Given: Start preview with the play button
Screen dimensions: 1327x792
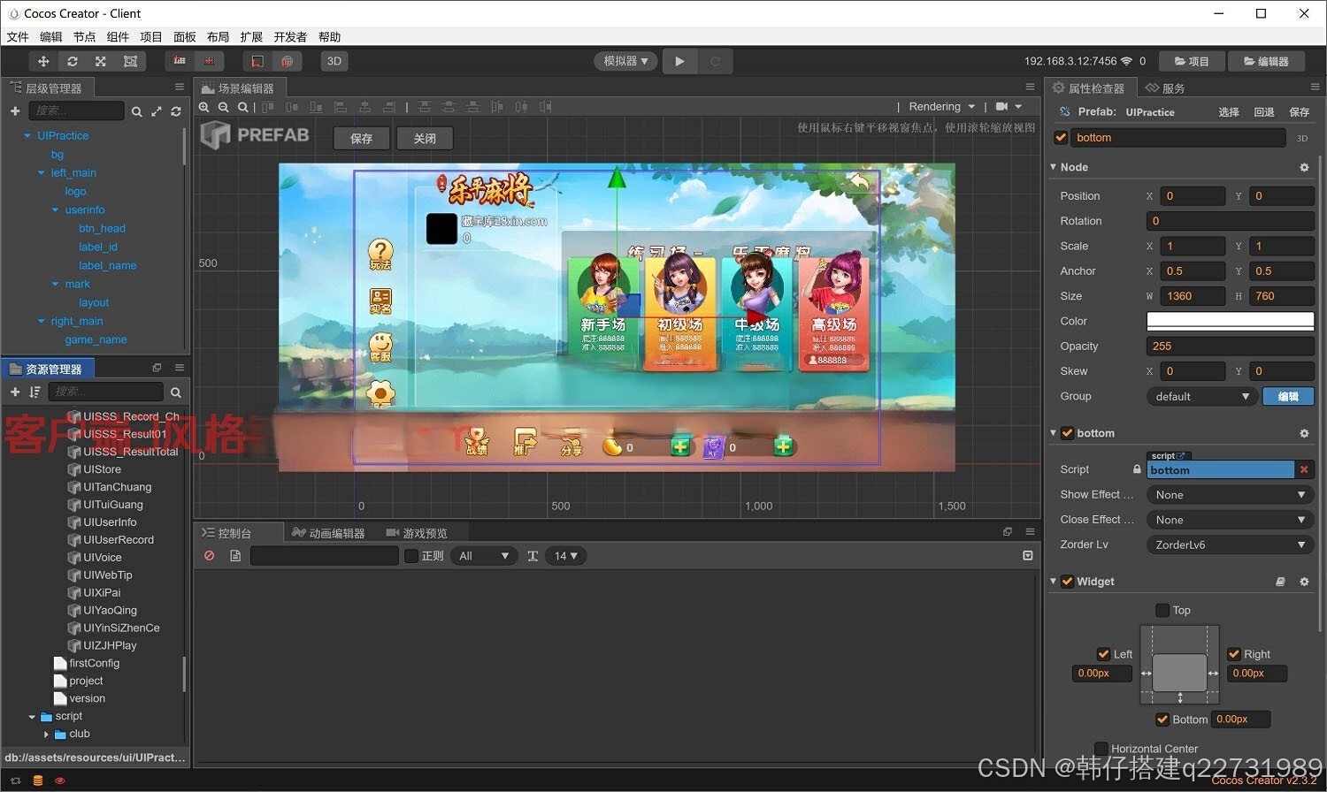Looking at the screenshot, I should click(x=679, y=61).
